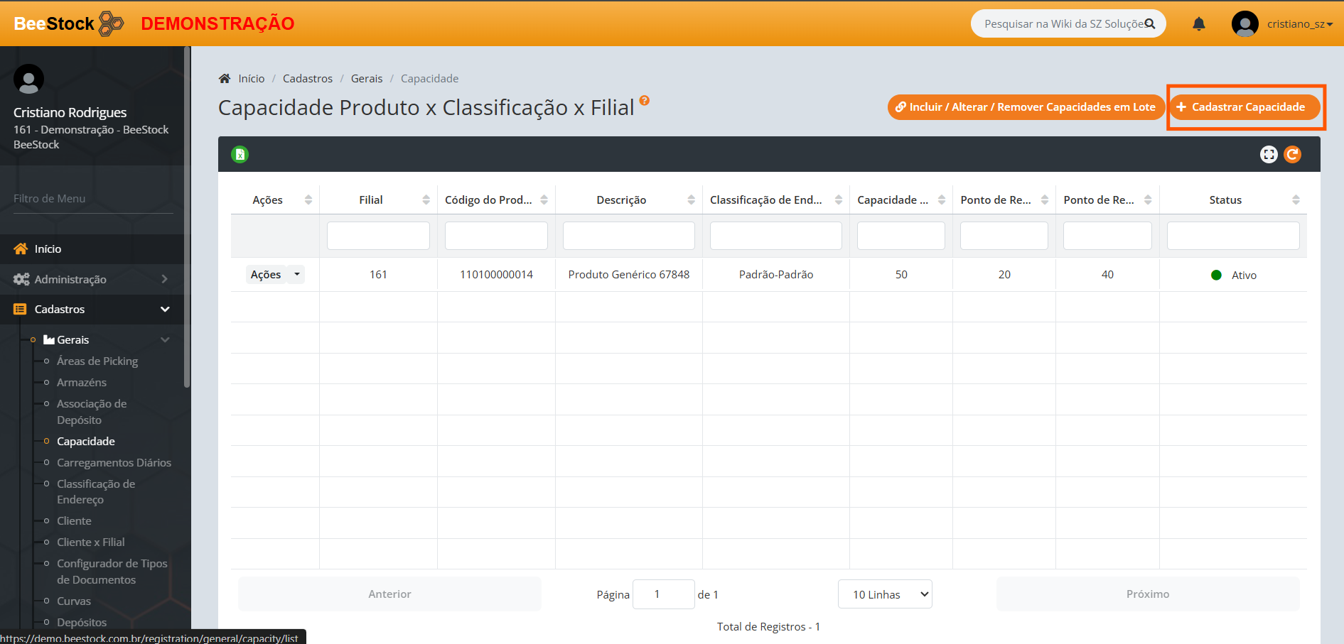Image resolution: width=1344 pixels, height=644 pixels.
Task: Click the orange refresh table icon
Action: click(1292, 154)
